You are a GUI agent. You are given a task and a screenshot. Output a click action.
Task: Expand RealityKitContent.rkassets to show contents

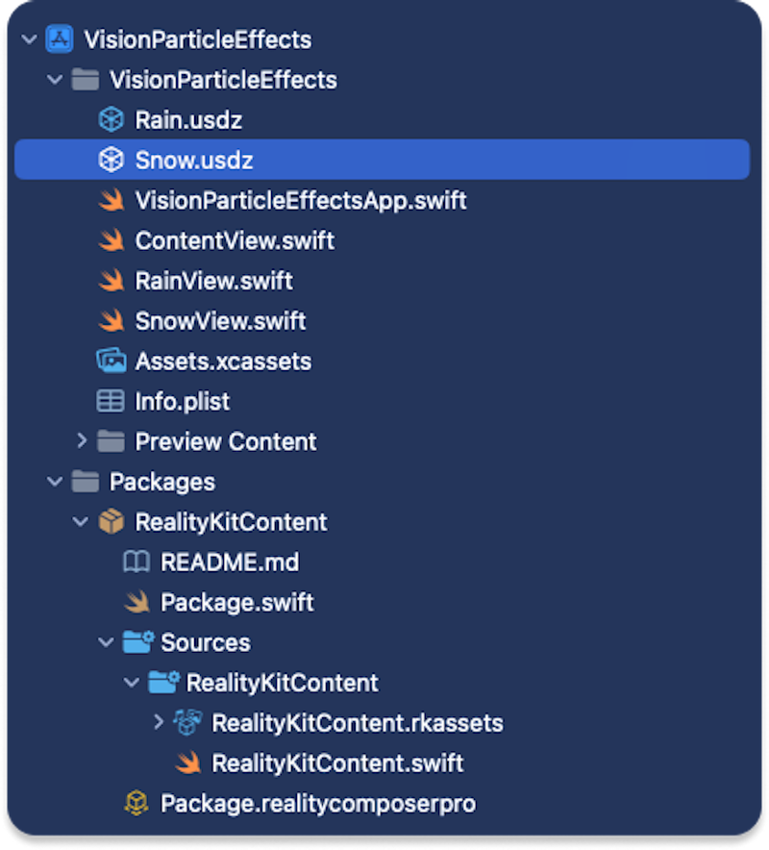[159, 722]
